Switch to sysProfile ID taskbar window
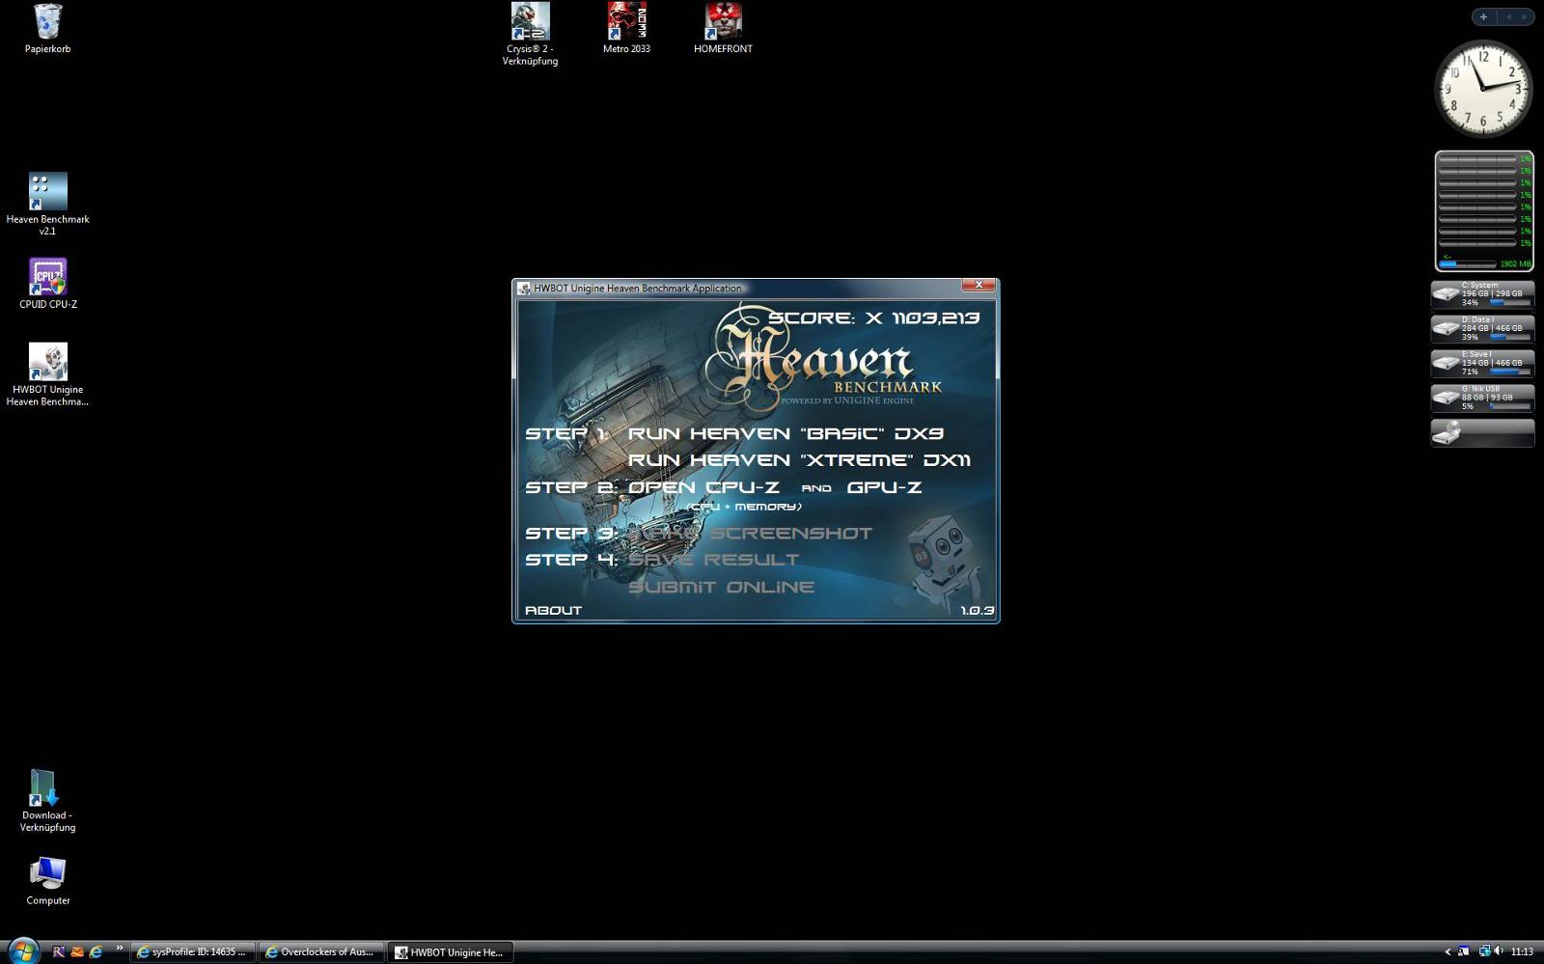 [x=193, y=951]
